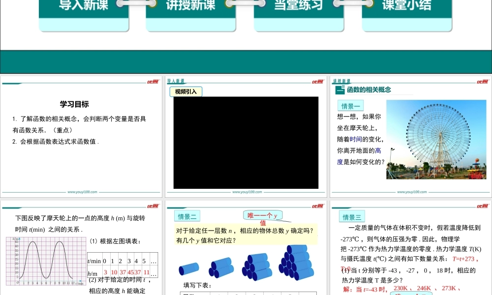Viewport: 492px width, 295px height.
Task: Select the 情景三 label tag
Action: (352, 217)
